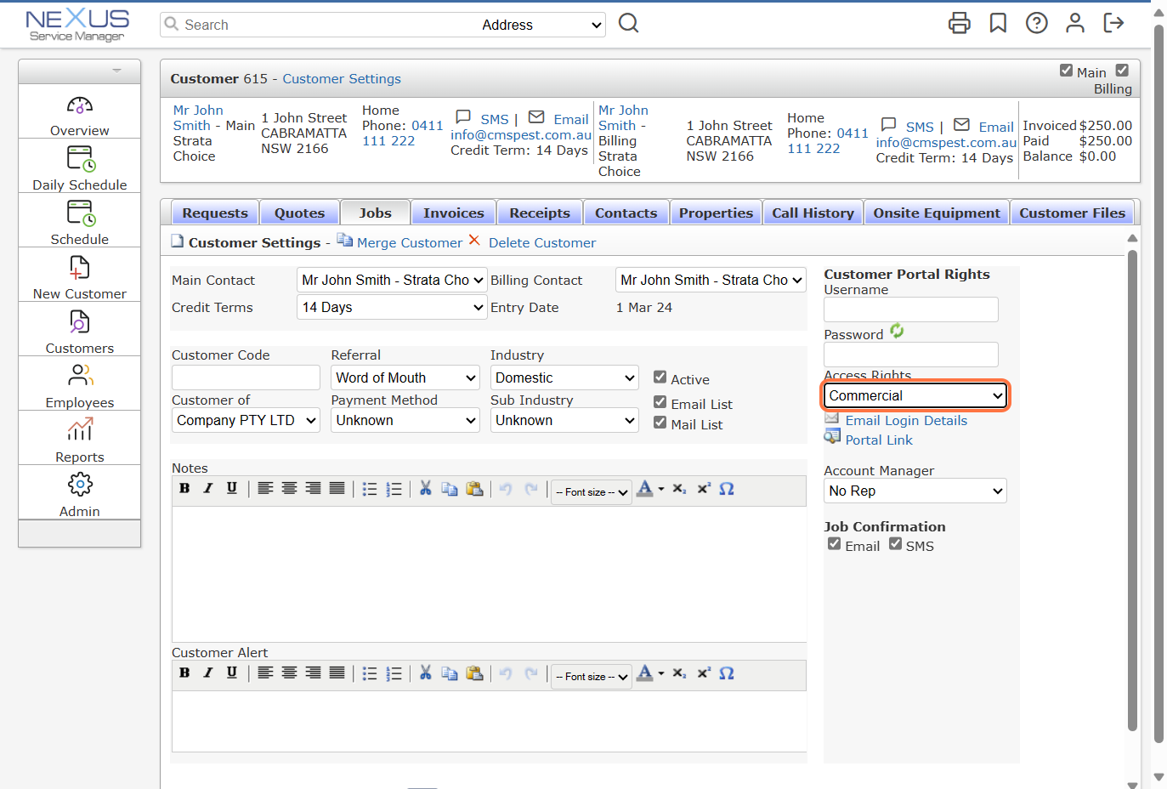This screenshot has height=789, width=1167.
Task: Switch to the Onsite Equipment tab
Action: [x=937, y=213]
